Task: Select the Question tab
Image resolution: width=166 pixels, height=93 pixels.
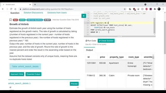Action: tap(15, 13)
